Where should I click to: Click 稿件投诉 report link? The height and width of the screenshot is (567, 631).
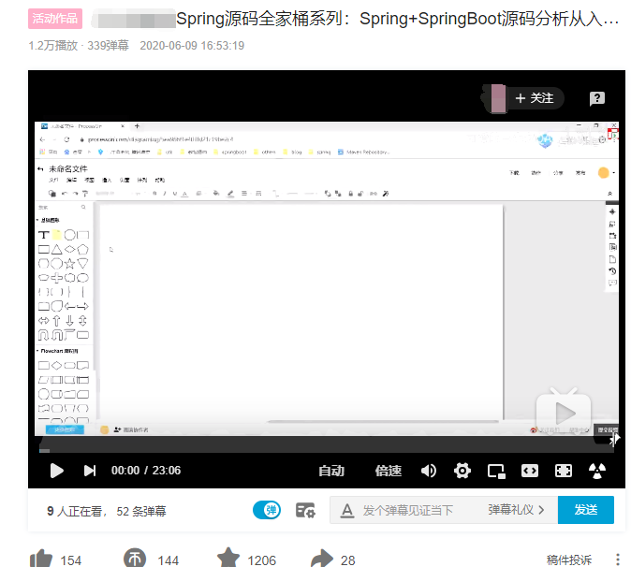(x=569, y=560)
